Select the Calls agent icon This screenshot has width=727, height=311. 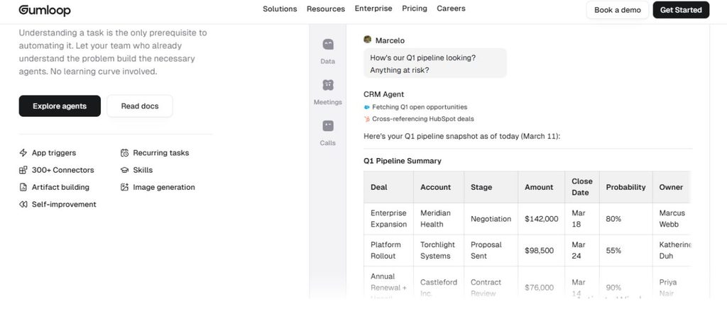pyautogui.click(x=328, y=126)
